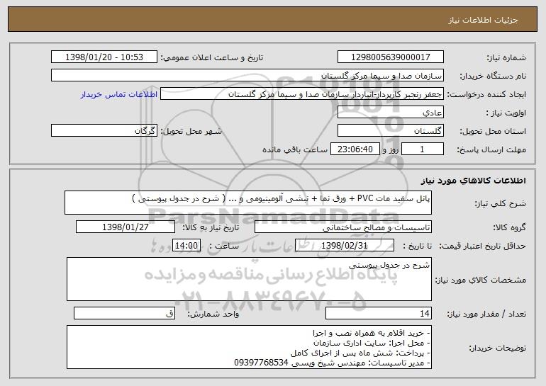Screen dimensions: 546x386
Task: Click the label شهر محل تحویل
Action: 191,131
